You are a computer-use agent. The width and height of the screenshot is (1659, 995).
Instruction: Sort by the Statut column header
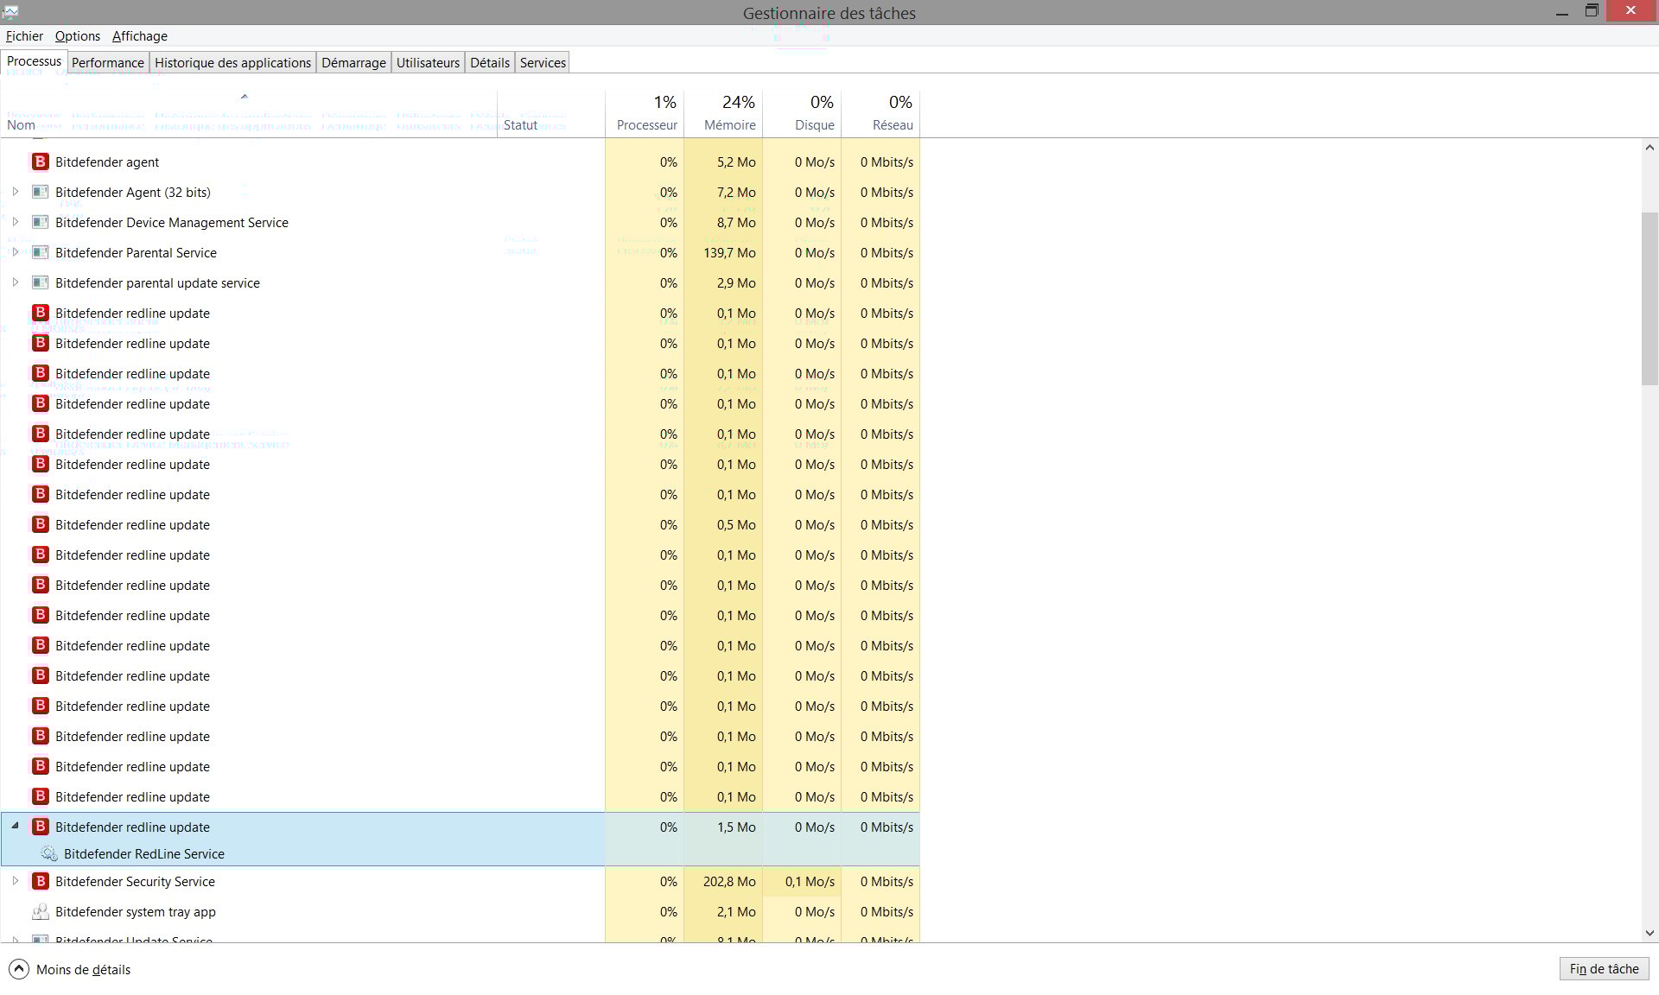click(550, 114)
